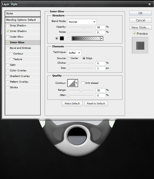Open the Inner Glow settings label

(17, 42)
